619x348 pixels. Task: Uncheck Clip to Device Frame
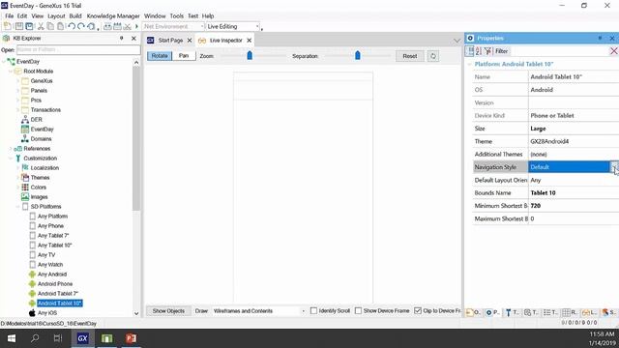click(x=418, y=311)
